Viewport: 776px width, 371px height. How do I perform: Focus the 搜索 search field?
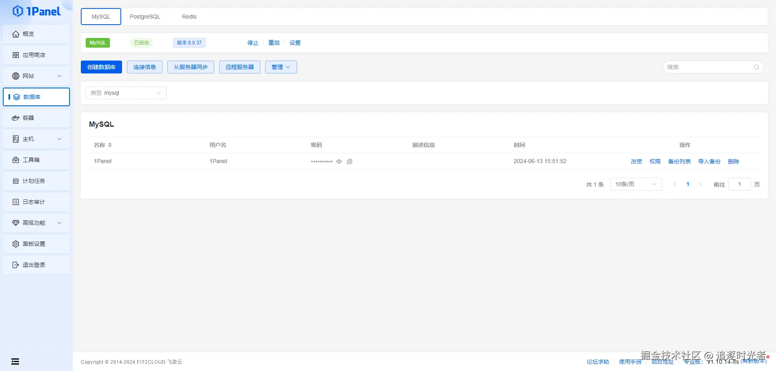click(x=713, y=67)
